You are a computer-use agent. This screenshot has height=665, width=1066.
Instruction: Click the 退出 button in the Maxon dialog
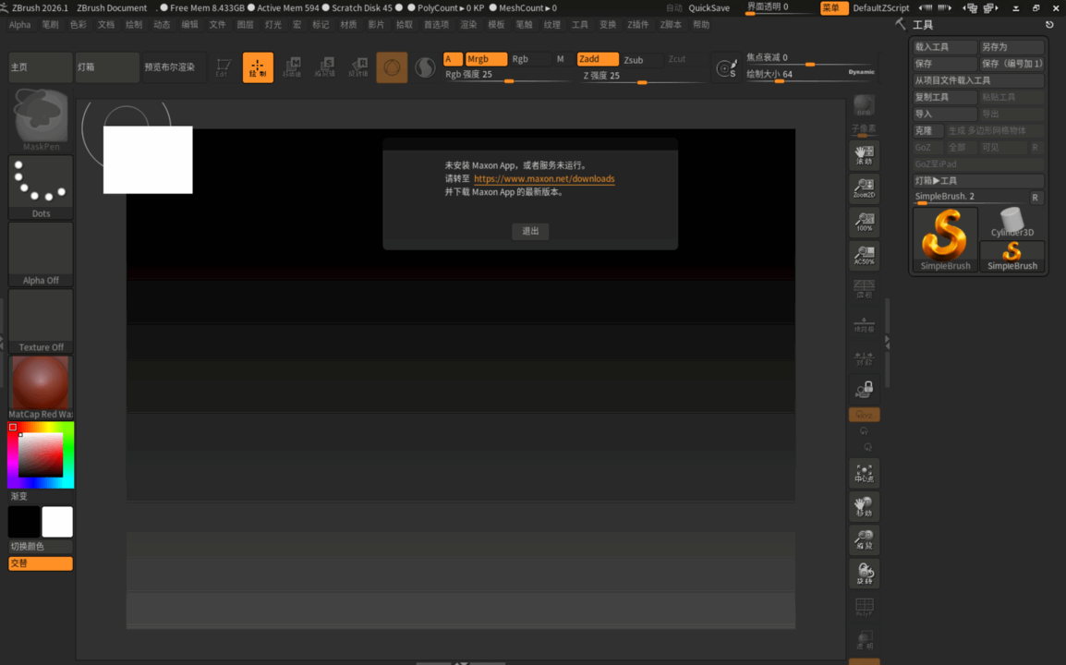click(529, 232)
